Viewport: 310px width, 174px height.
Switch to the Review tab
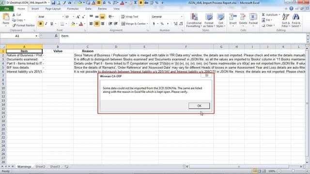102,9
